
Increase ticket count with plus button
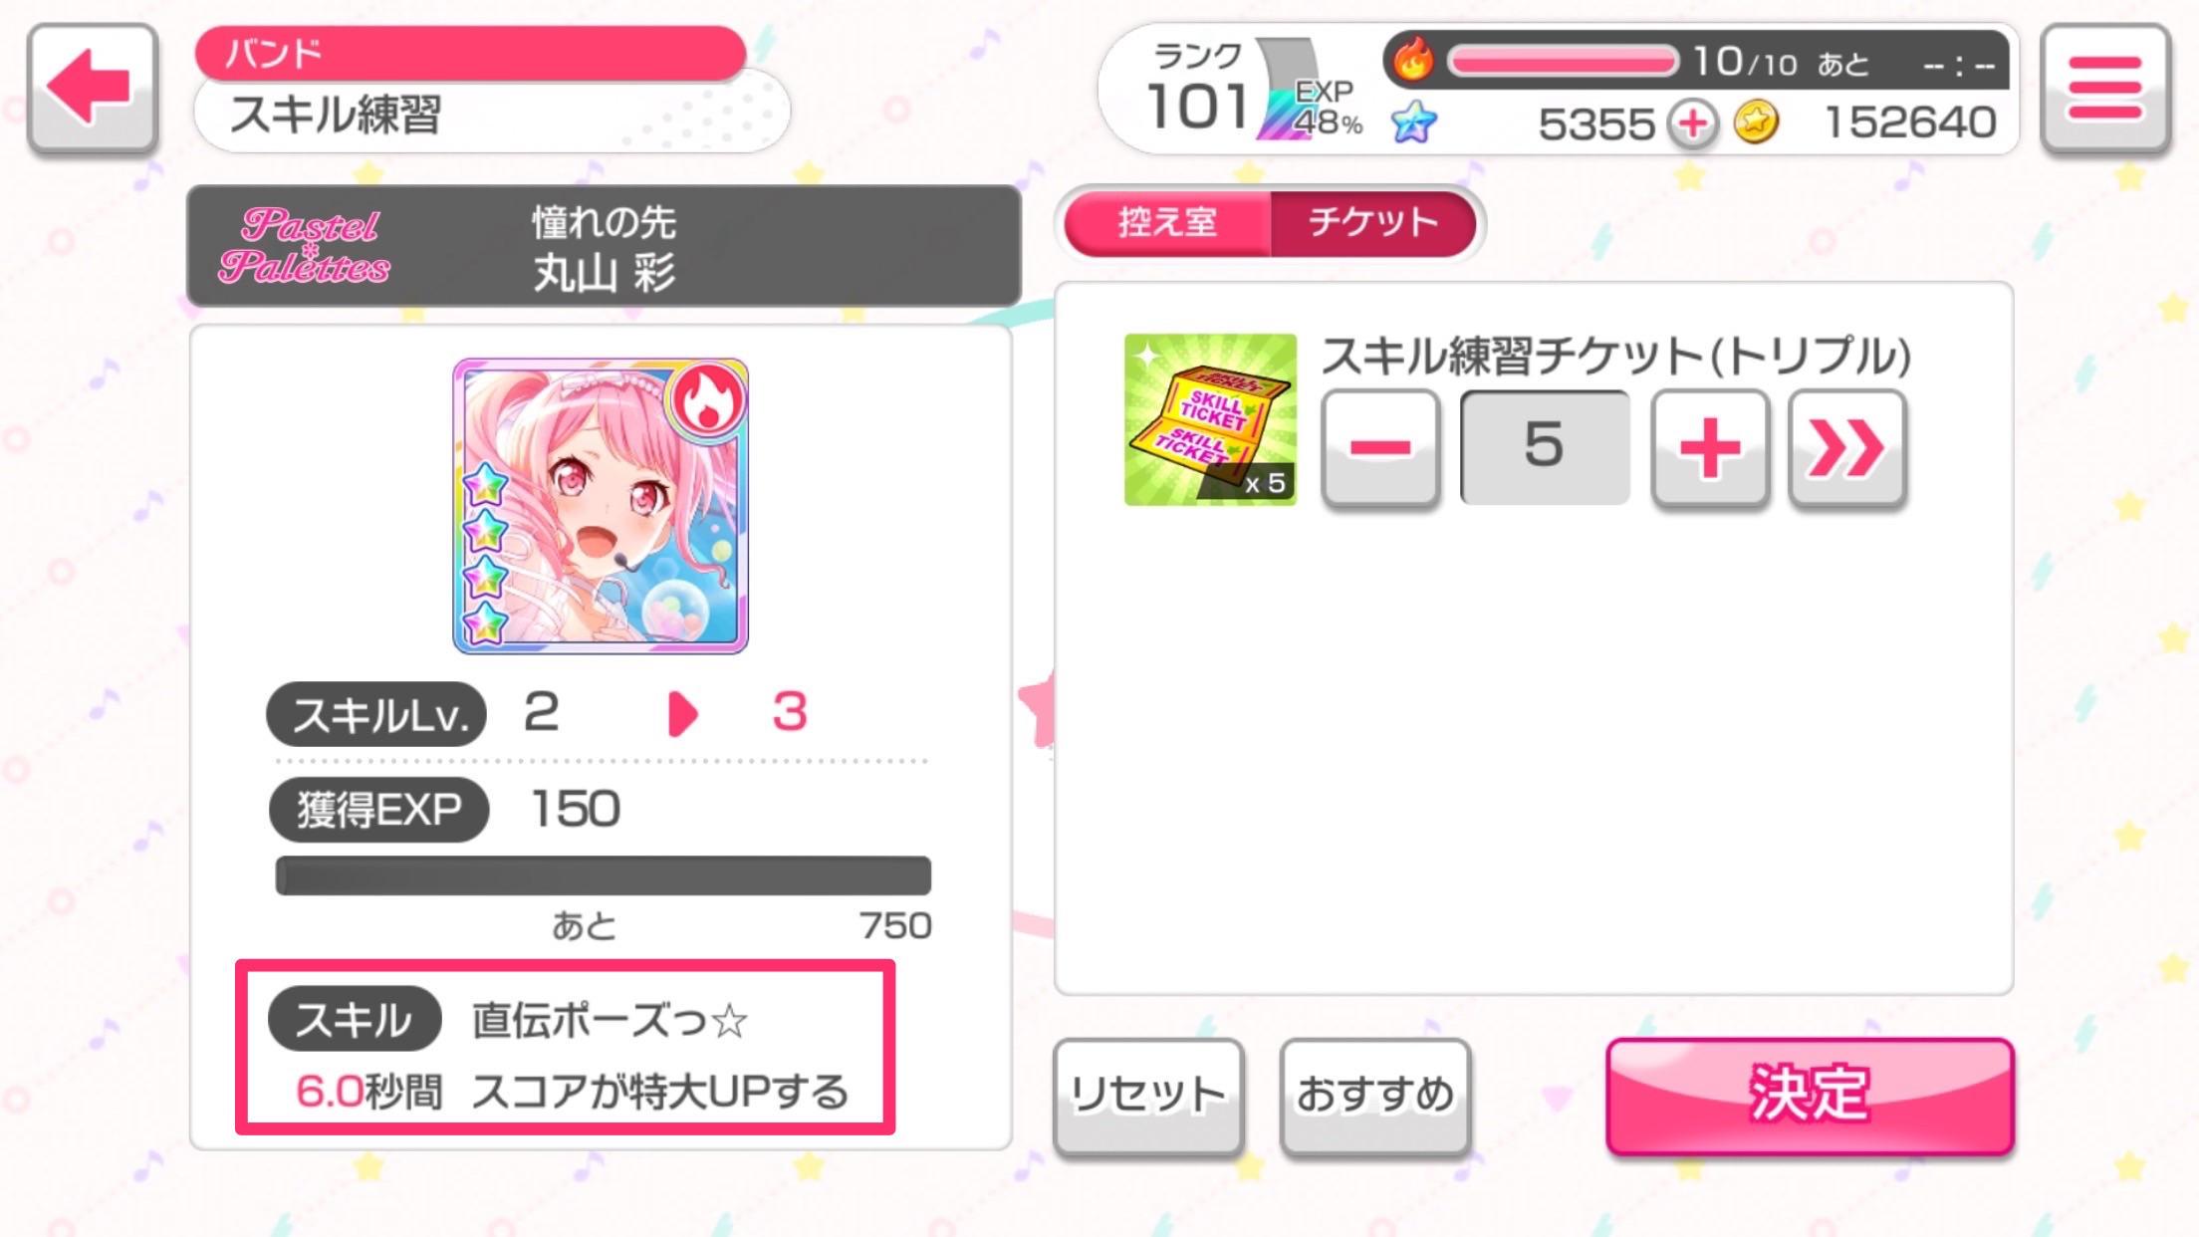click(1710, 448)
